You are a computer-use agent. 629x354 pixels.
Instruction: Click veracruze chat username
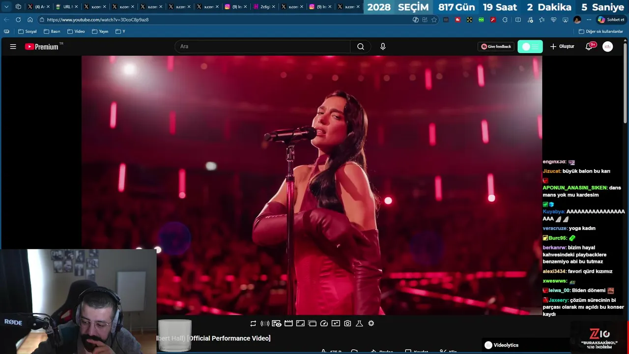point(555,228)
